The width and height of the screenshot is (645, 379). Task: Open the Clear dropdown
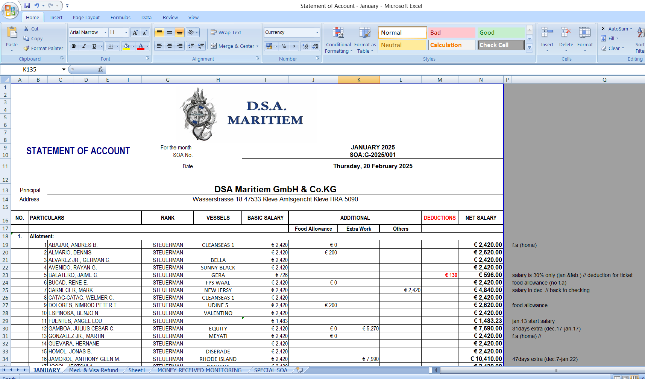click(613, 48)
